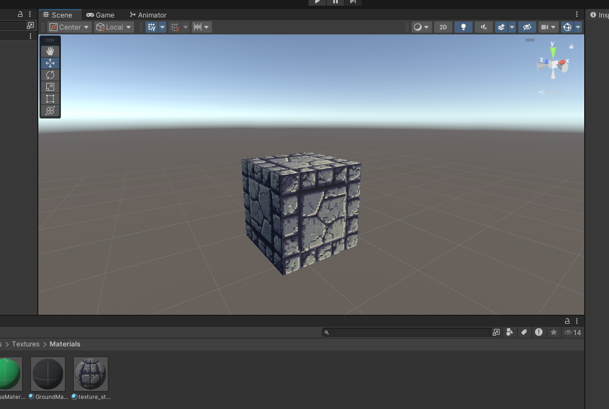This screenshot has width=609, height=409.
Task: Open the scene draw mode dropdown
Action: pos(421,27)
